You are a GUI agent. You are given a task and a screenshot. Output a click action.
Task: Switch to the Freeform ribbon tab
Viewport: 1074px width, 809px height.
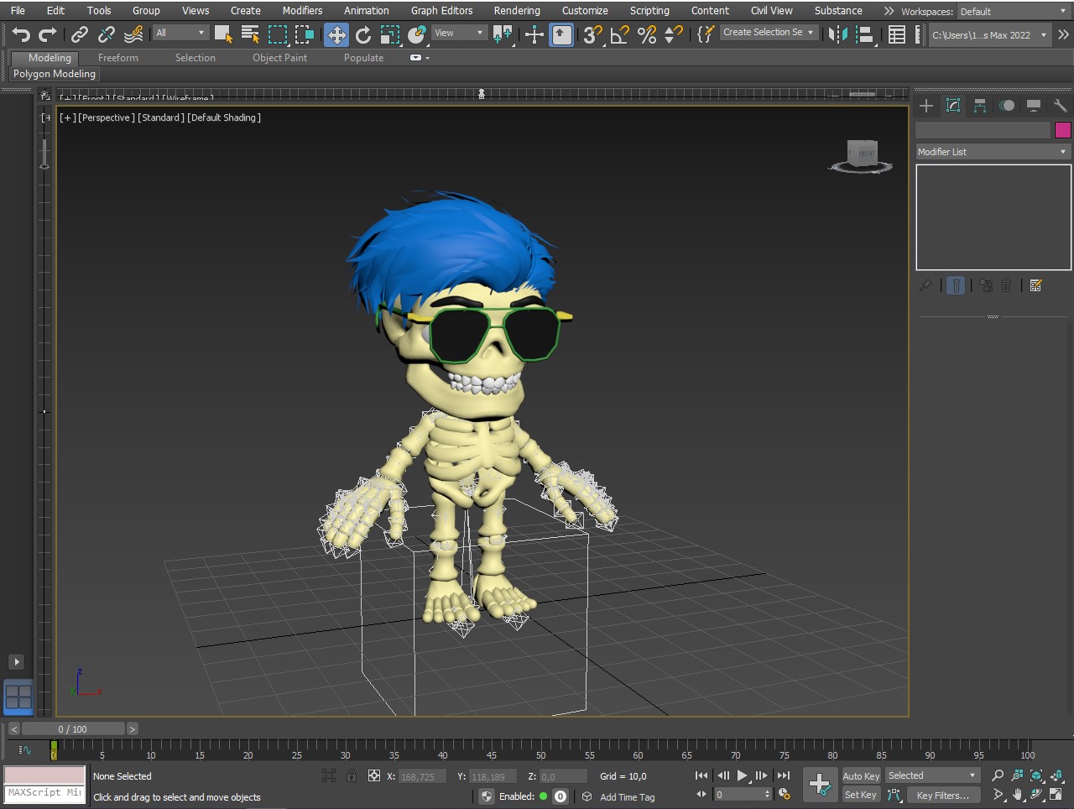click(x=117, y=58)
